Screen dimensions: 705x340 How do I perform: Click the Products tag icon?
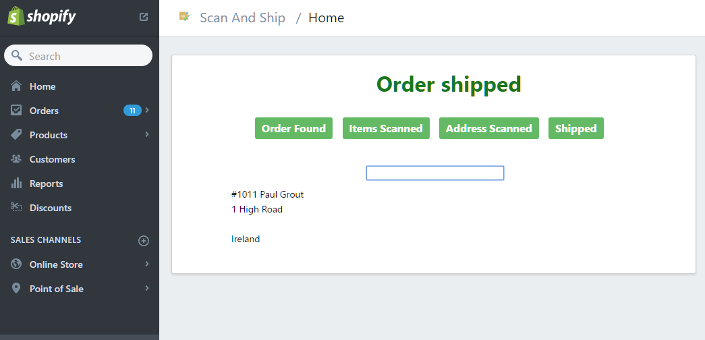(x=16, y=134)
